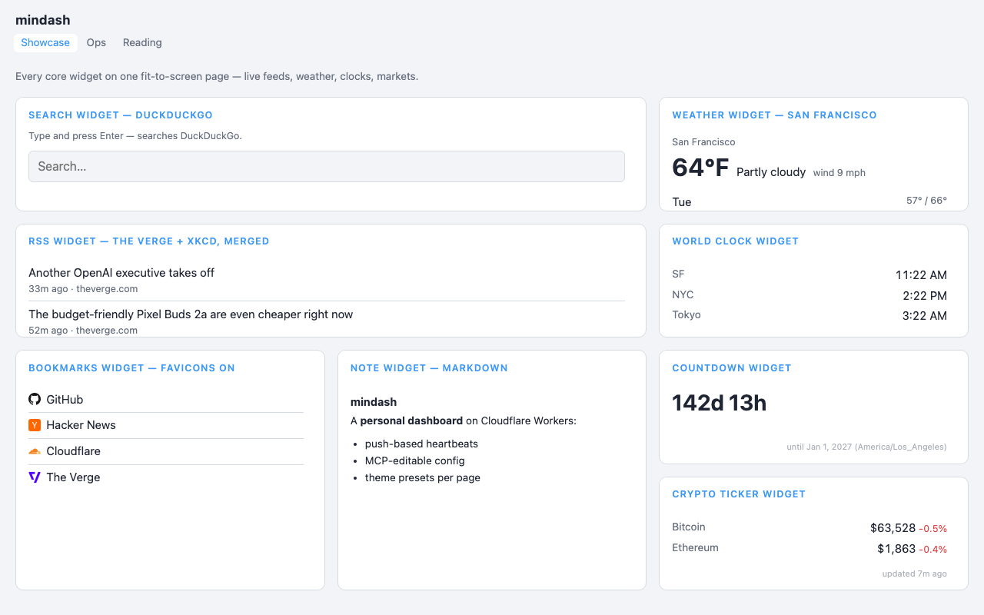Click the 'Partly cloudy' condition text
The width and height of the screenshot is (984, 615).
[x=771, y=172]
